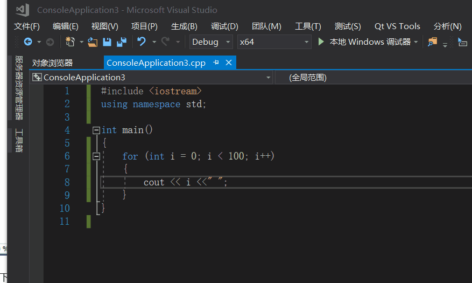
Task: Open the 编辑(E) menu
Action: pyautogui.click(x=65, y=26)
